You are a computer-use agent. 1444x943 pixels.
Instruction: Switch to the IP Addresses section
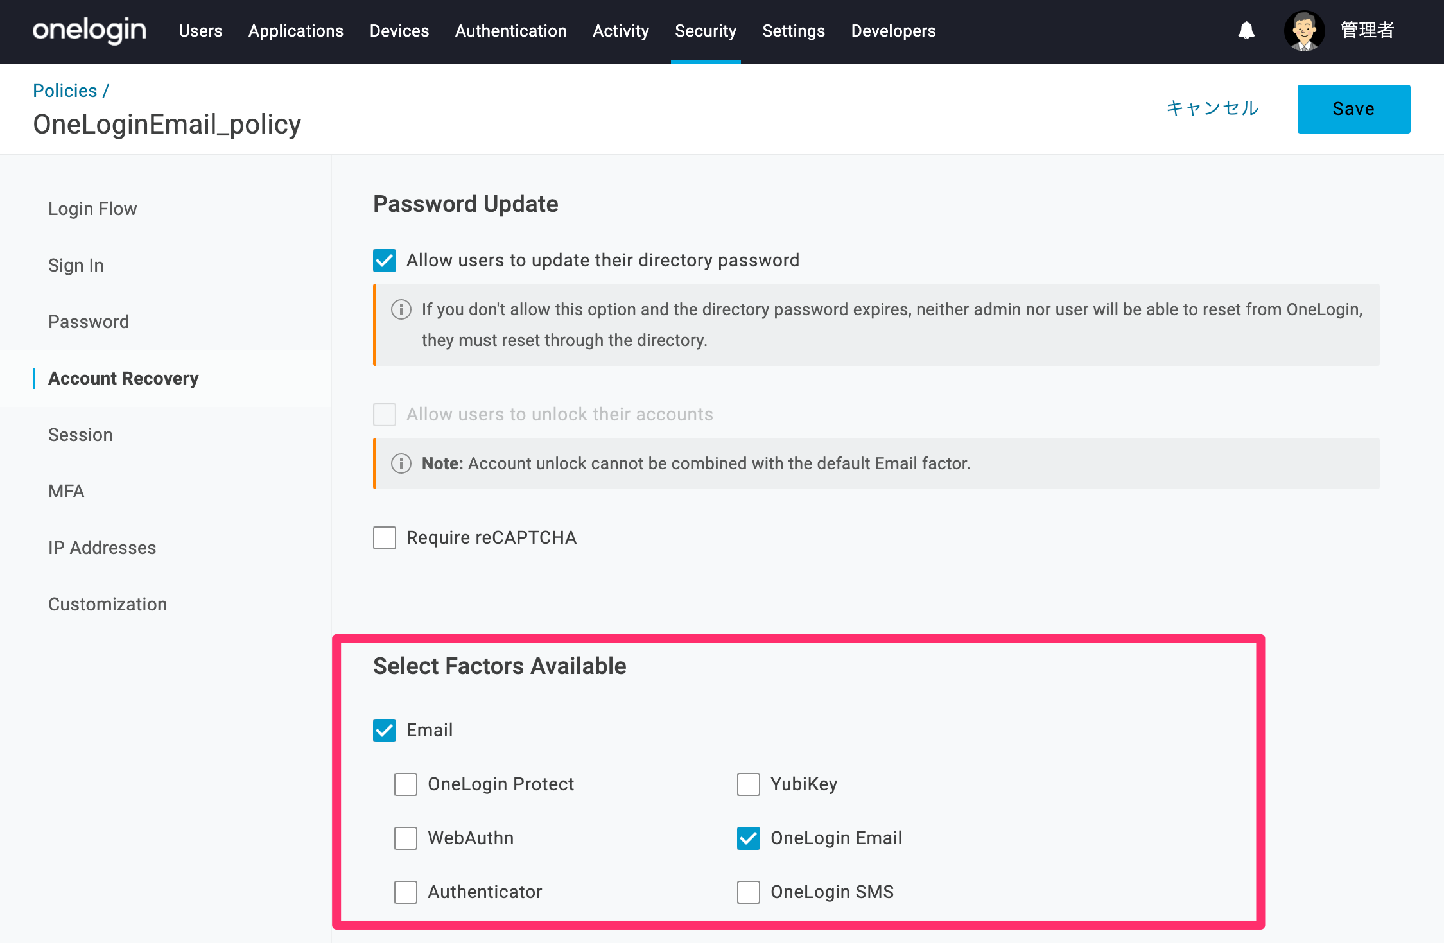pyautogui.click(x=102, y=548)
